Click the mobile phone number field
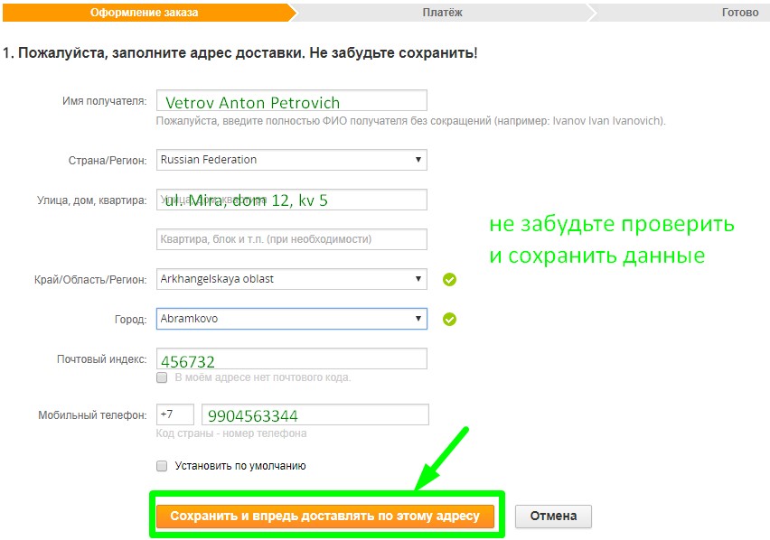This screenshot has height=540, width=770. (315, 414)
